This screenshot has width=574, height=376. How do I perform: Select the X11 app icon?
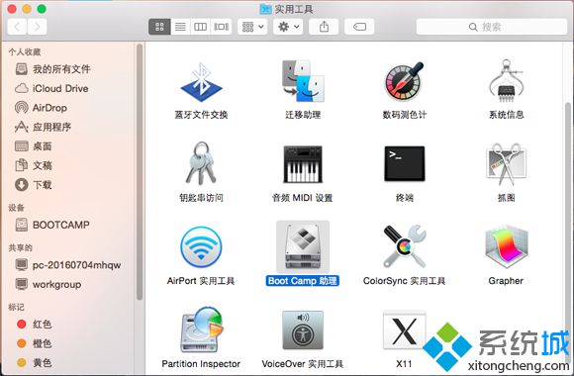point(404,330)
